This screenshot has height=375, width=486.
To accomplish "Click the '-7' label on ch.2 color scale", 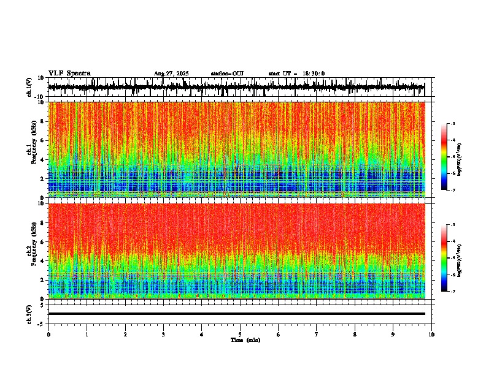I will tap(453, 291).
